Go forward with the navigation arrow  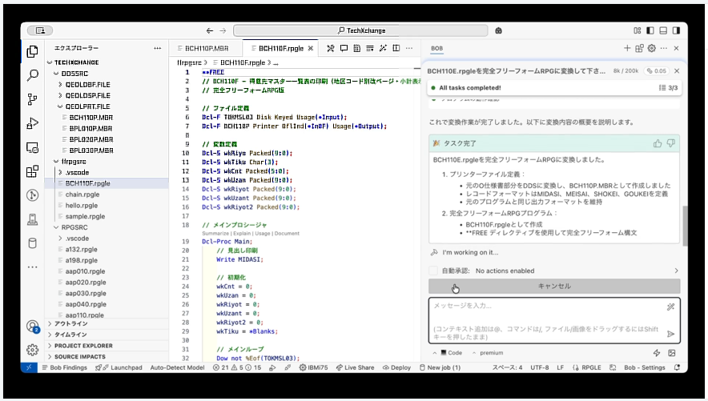tap(223, 30)
